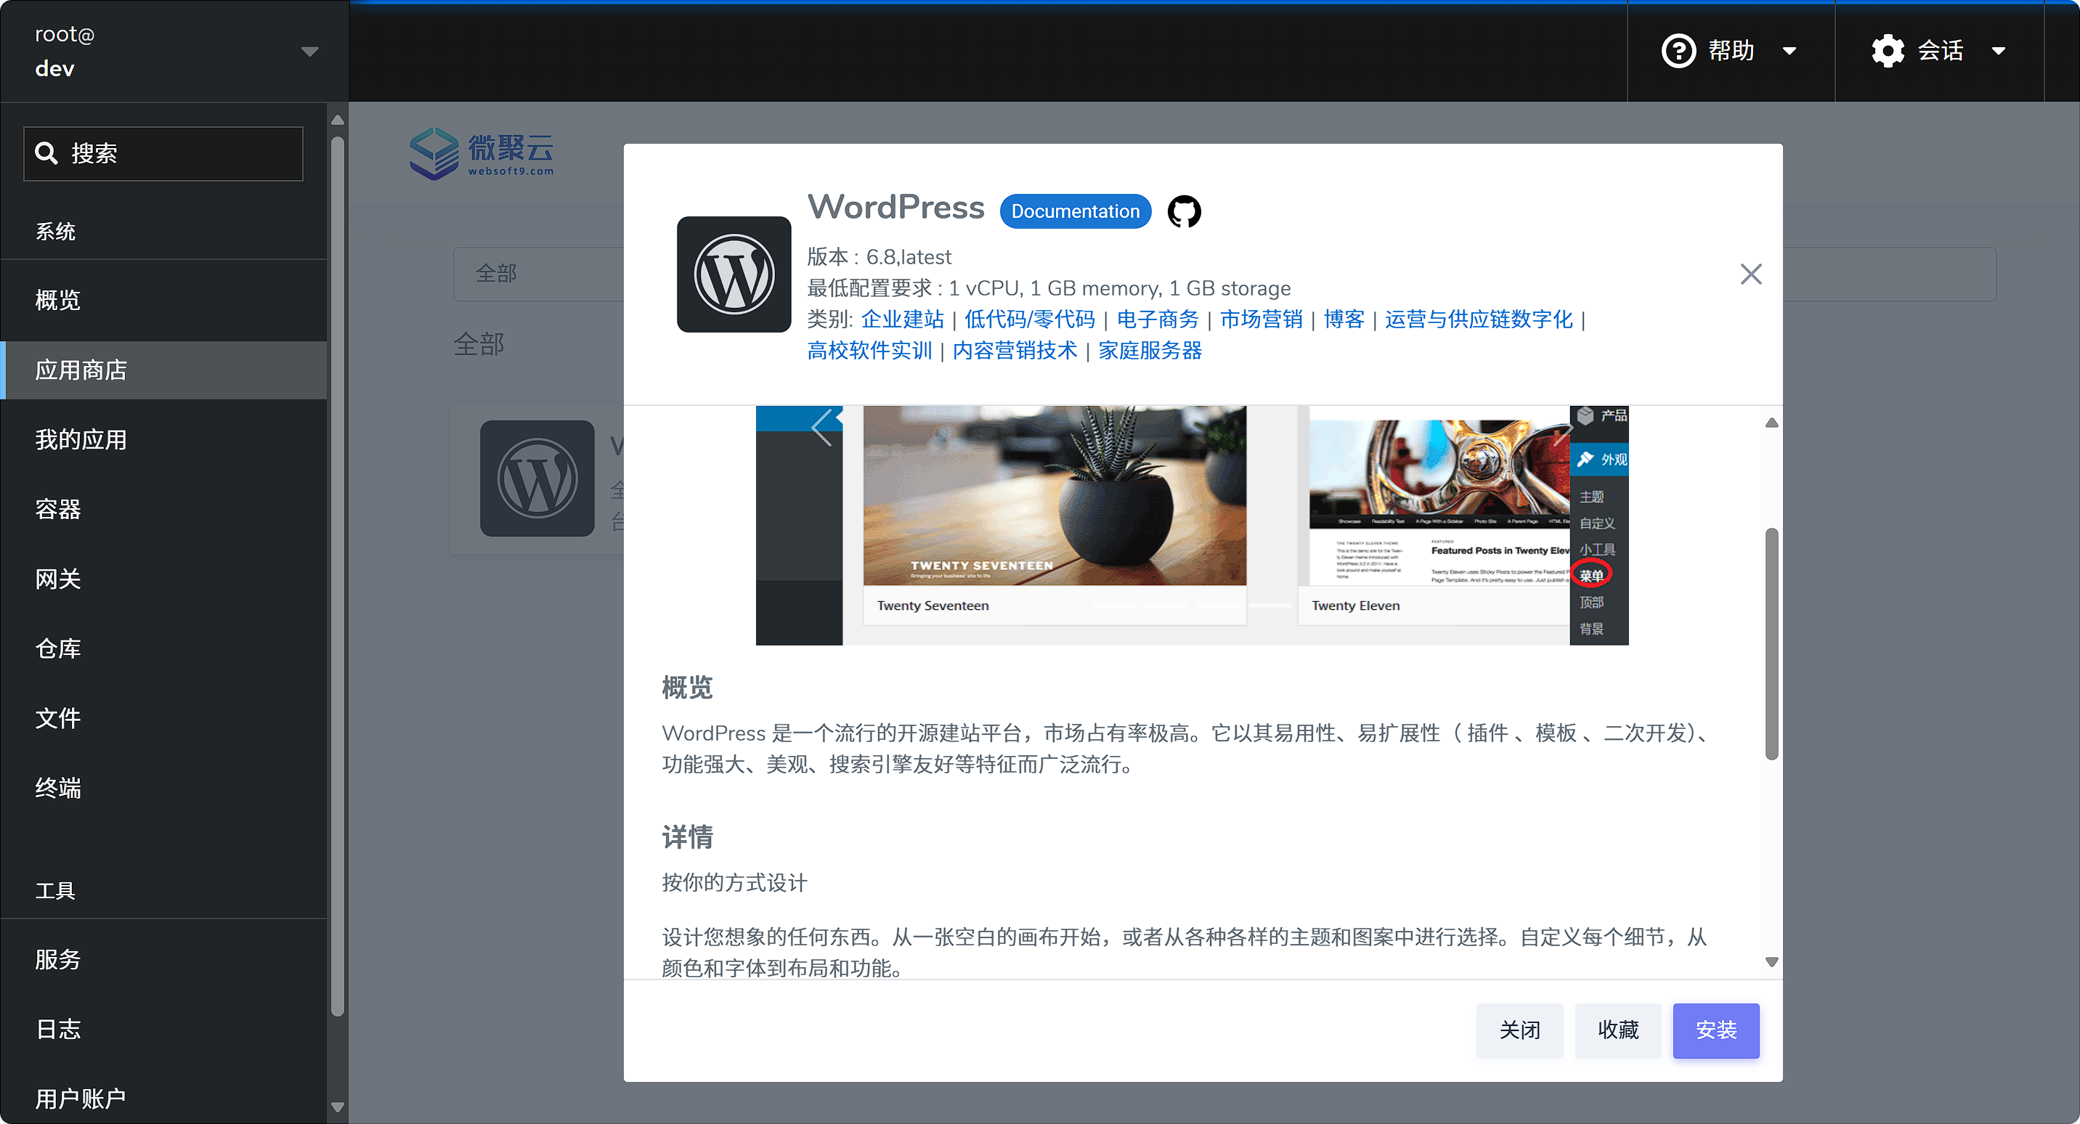Open the WordPress Documentation link
Image resolution: width=2080 pixels, height=1124 pixels.
pos(1075,211)
